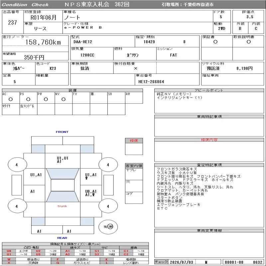Select the body color 'シルバー'

coord(18,68)
